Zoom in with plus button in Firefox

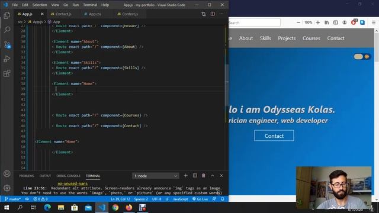pyautogui.click(x=318, y=22)
